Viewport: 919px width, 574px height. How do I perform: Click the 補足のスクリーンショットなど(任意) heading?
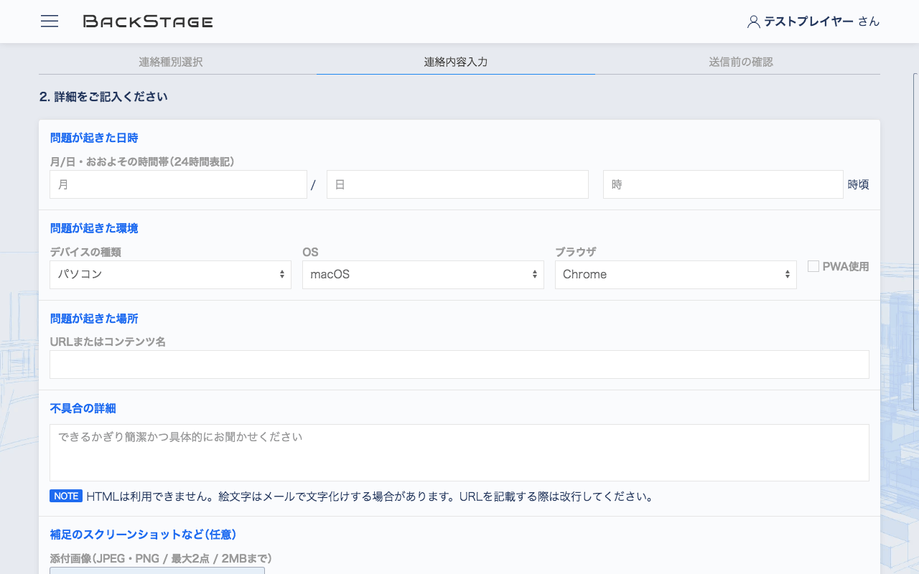pyautogui.click(x=143, y=535)
